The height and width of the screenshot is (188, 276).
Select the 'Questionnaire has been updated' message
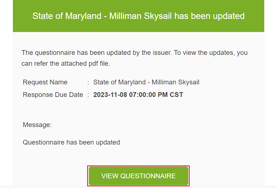point(71,142)
